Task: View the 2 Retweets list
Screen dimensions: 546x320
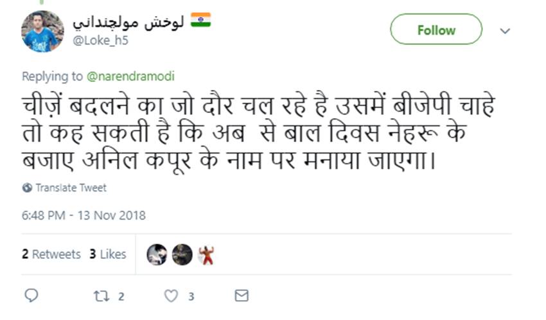Action: (51, 254)
